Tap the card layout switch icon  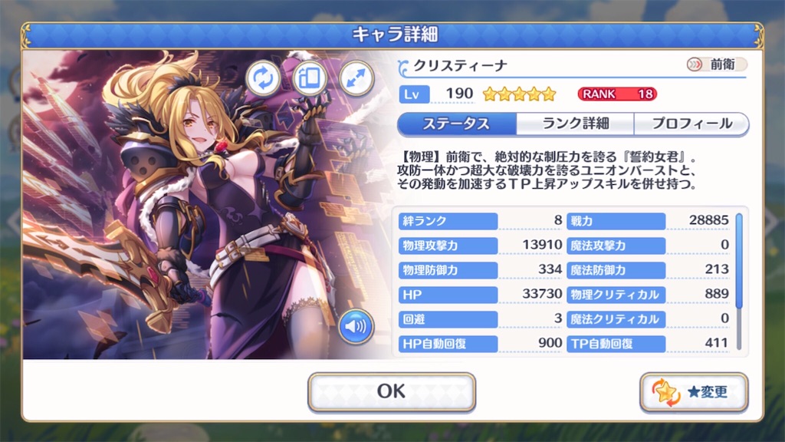tap(310, 78)
